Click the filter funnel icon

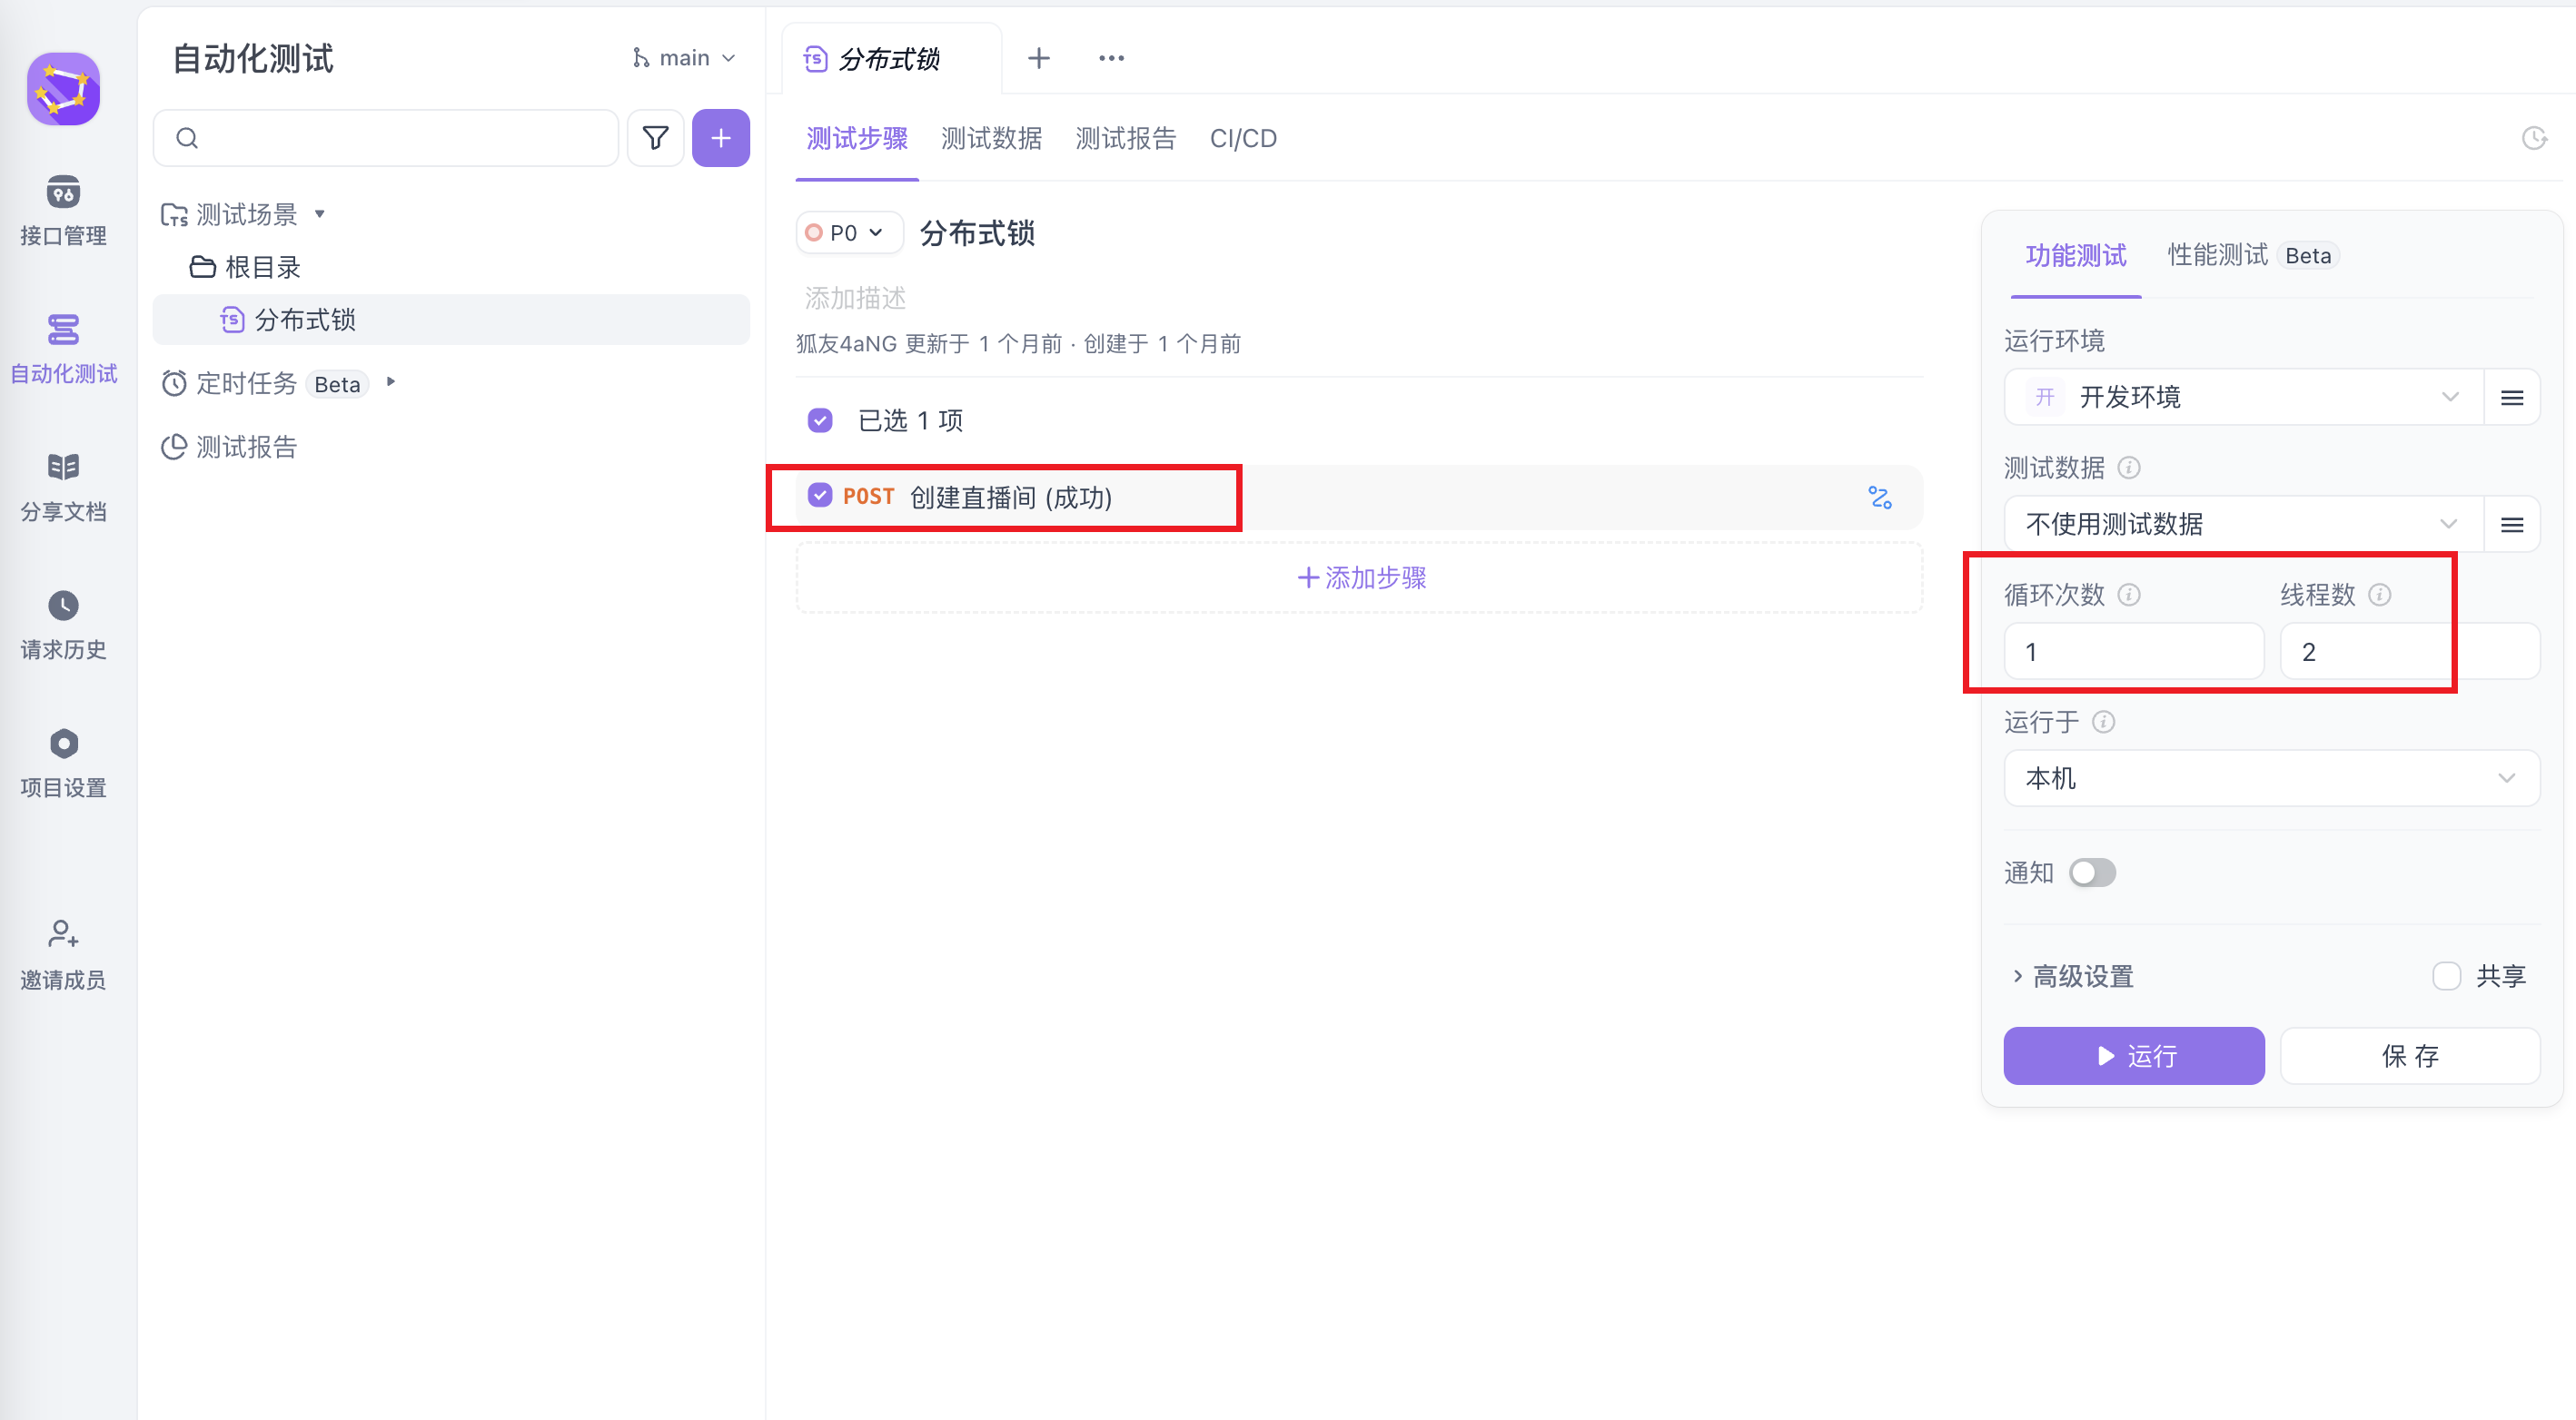[x=655, y=138]
